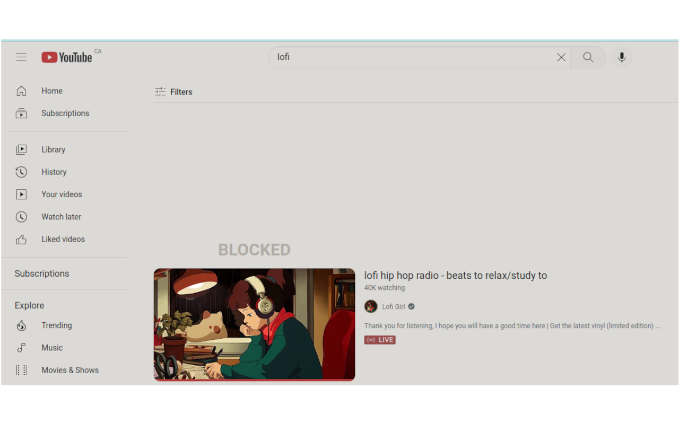Click the Movies & Shows film icon
Image resolution: width=679 pixels, height=424 pixels.
pyautogui.click(x=21, y=370)
